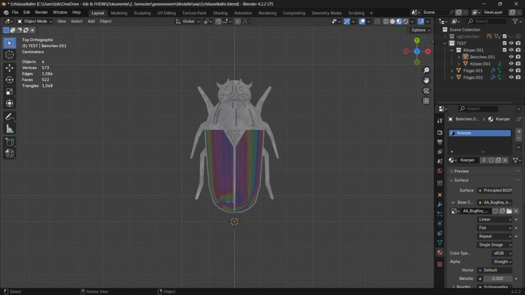
Task: Expand Flügel.002 in the outliner
Action: [452, 77]
